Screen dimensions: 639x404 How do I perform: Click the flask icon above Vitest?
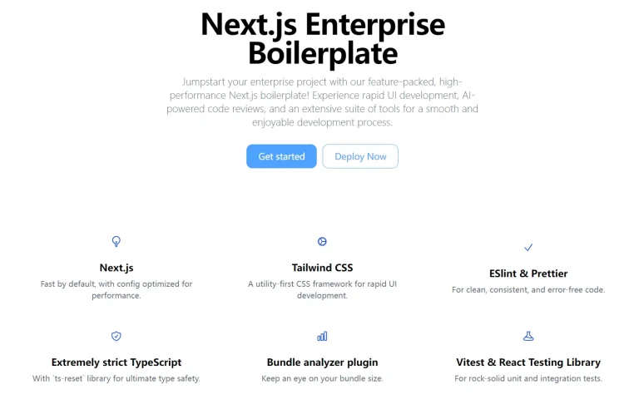coord(528,337)
